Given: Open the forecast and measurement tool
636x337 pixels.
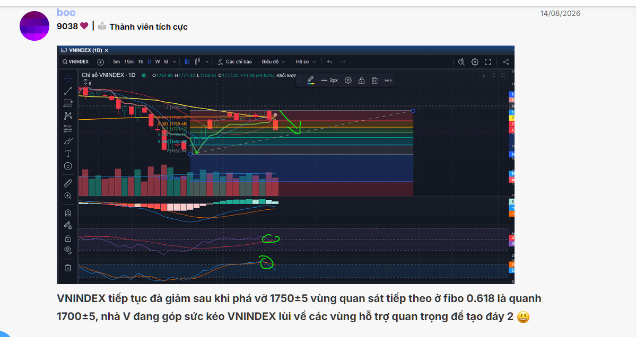Looking at the screenshot, I should pos(68,129).
